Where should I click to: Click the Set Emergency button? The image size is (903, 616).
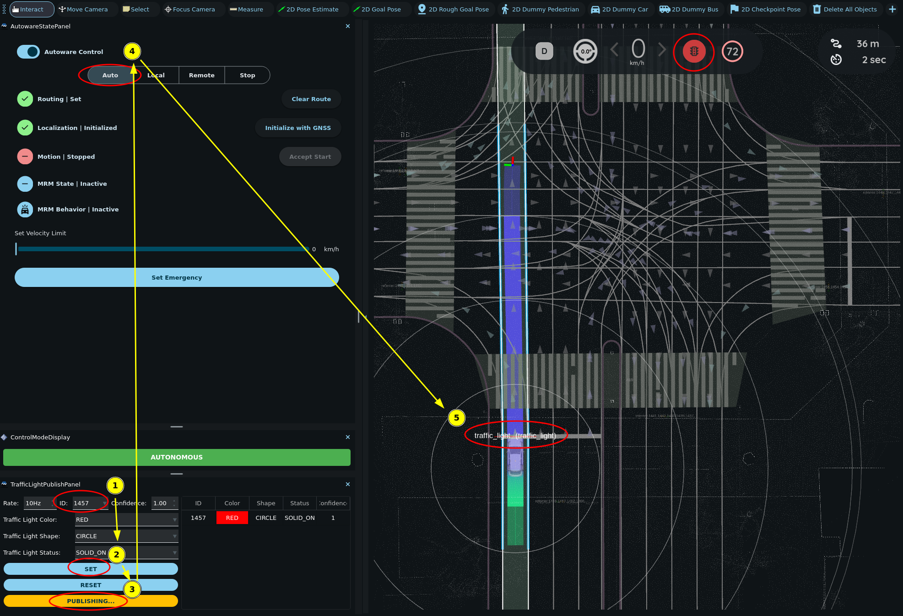tap(177, 277)
